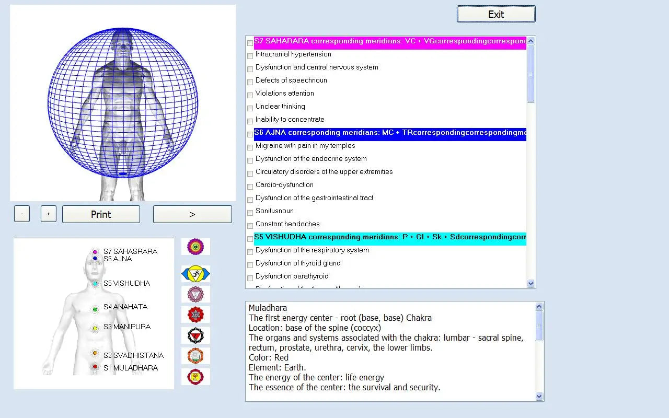This screenshot has width=669, height=418.
Task: Open the red hexagram star chakra icon
Action: pyautogui.click(x=195, y=315)
